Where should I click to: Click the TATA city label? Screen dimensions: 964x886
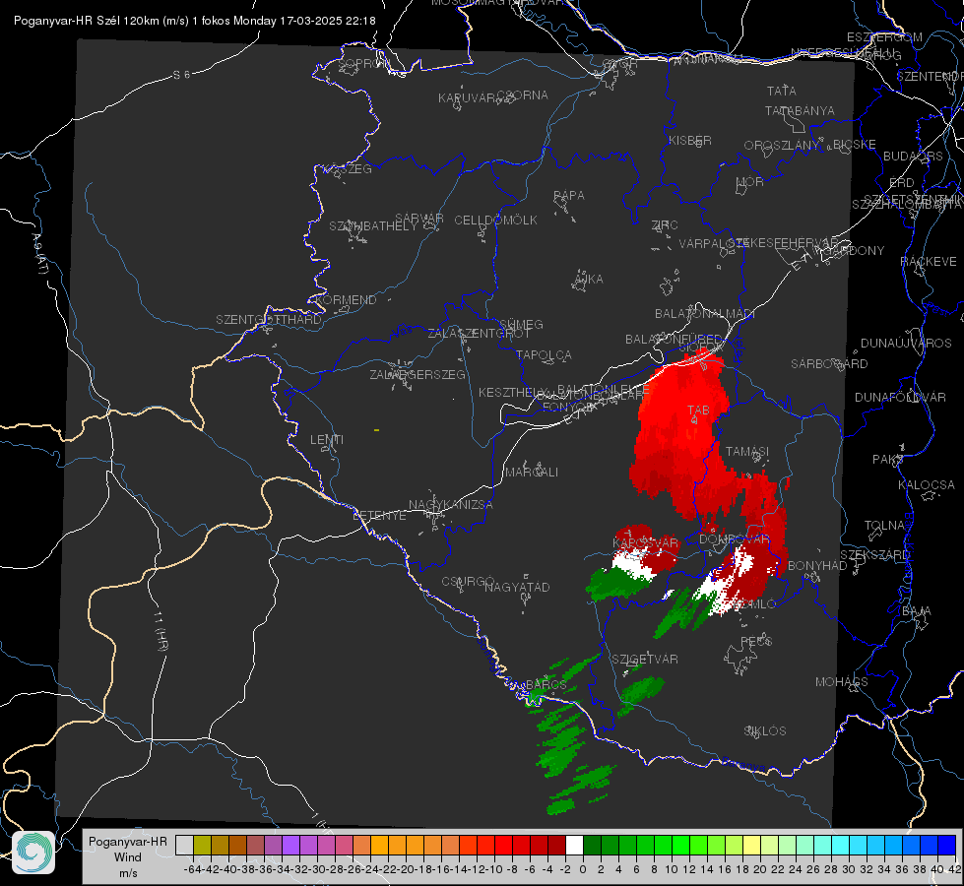point(782,91)
